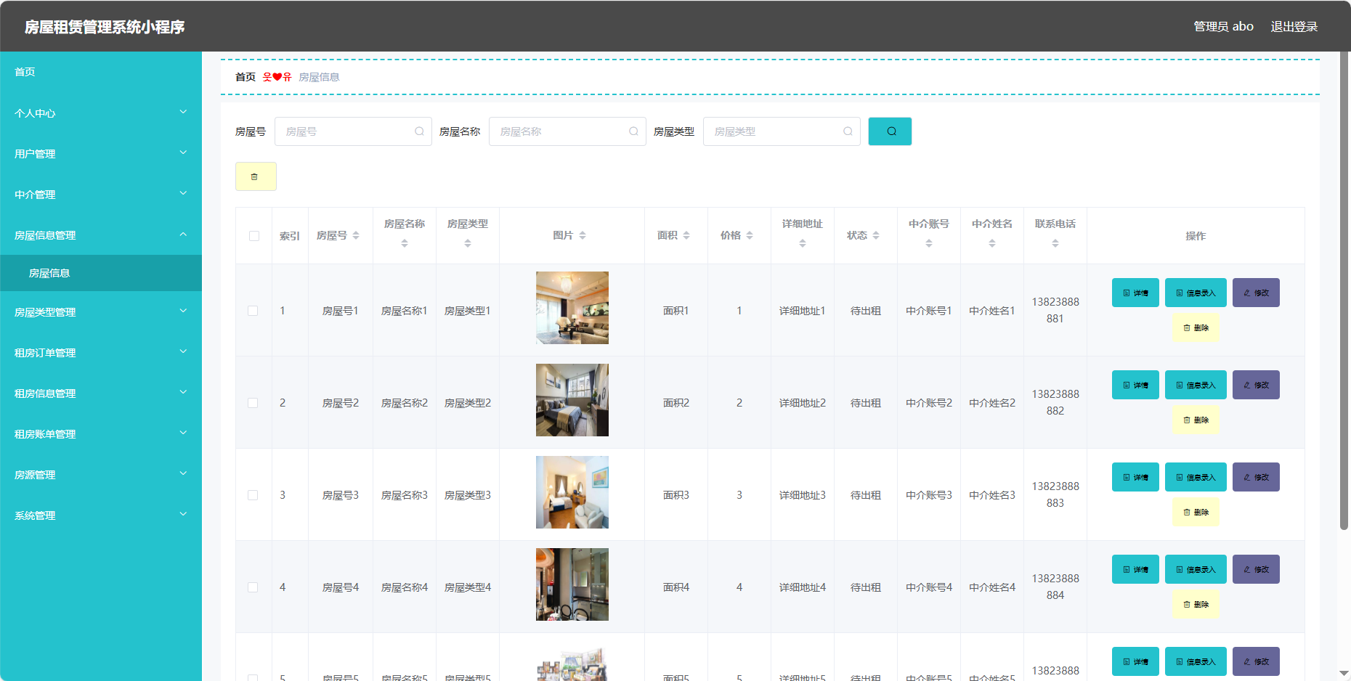Expand 房源管理 sidebar menu

coord(101,474)
